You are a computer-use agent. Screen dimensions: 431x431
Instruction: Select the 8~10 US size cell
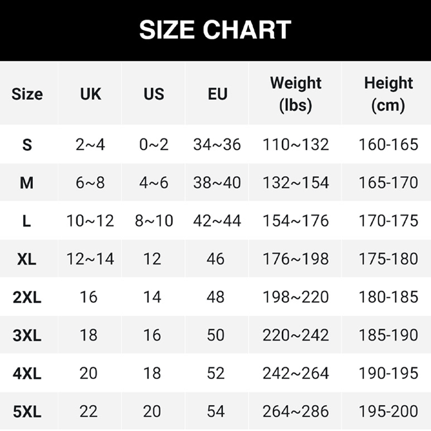[x=154, y=221]
